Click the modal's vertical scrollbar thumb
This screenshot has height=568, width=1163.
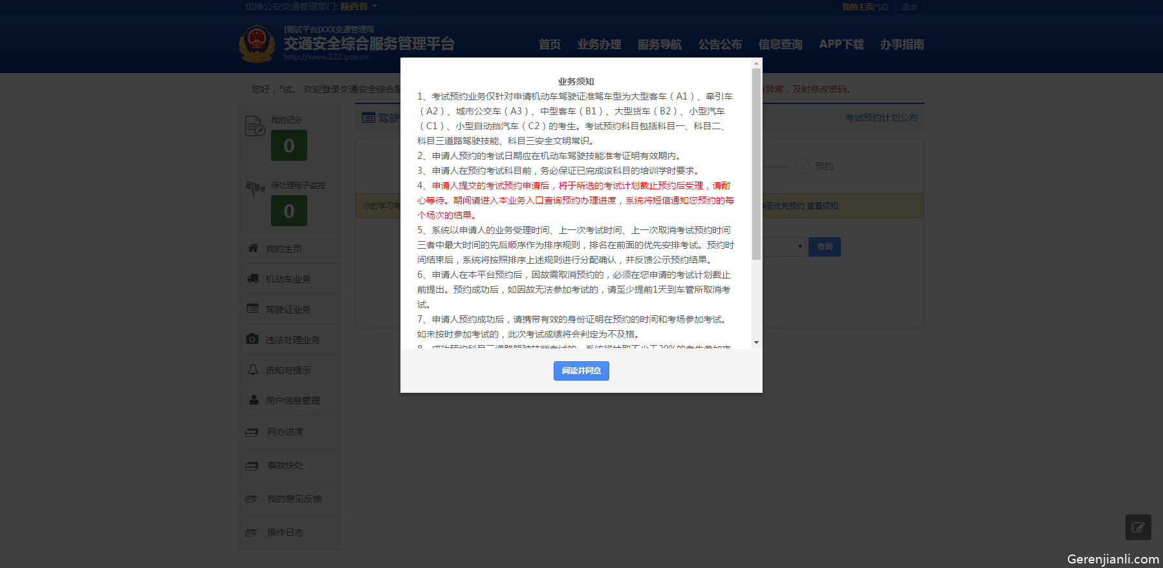tap(756, 164)
